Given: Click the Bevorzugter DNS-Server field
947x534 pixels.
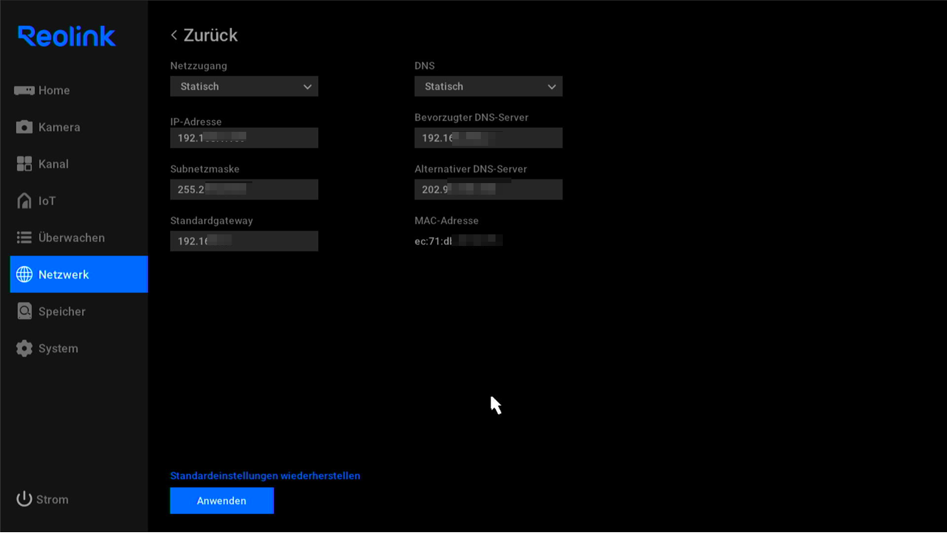Looking at the screenshot, I should (488, 138).
